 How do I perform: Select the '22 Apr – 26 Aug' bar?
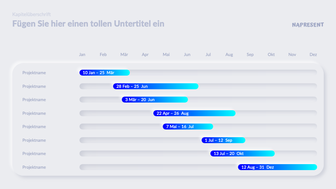[194, 113]
